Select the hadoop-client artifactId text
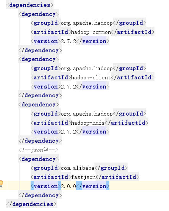This screenshot has height=211, width=169. point(91,77)
